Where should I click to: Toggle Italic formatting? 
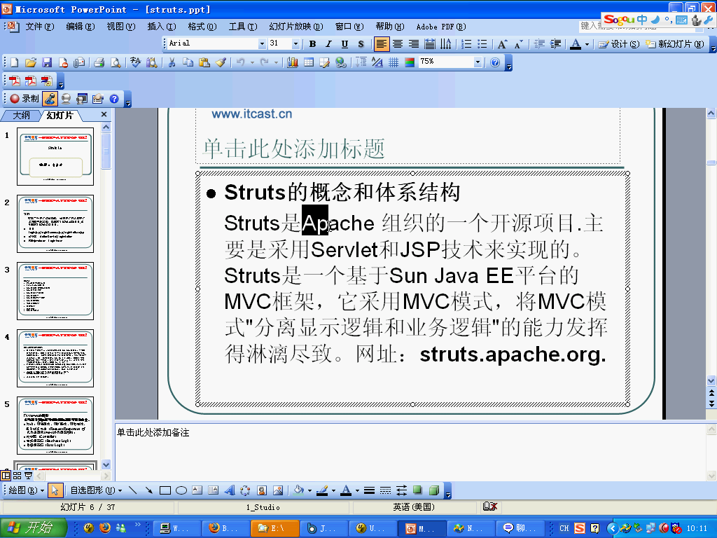click(329, 44)
